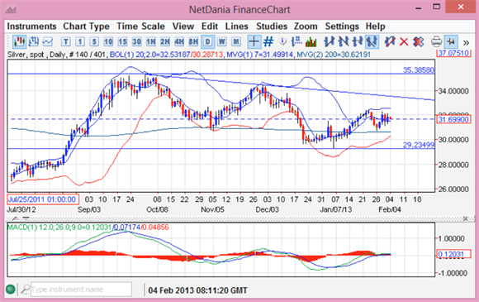Click the magnifier search icon
The height and width of the screenshot is (302, 479).
click(26, 289)
